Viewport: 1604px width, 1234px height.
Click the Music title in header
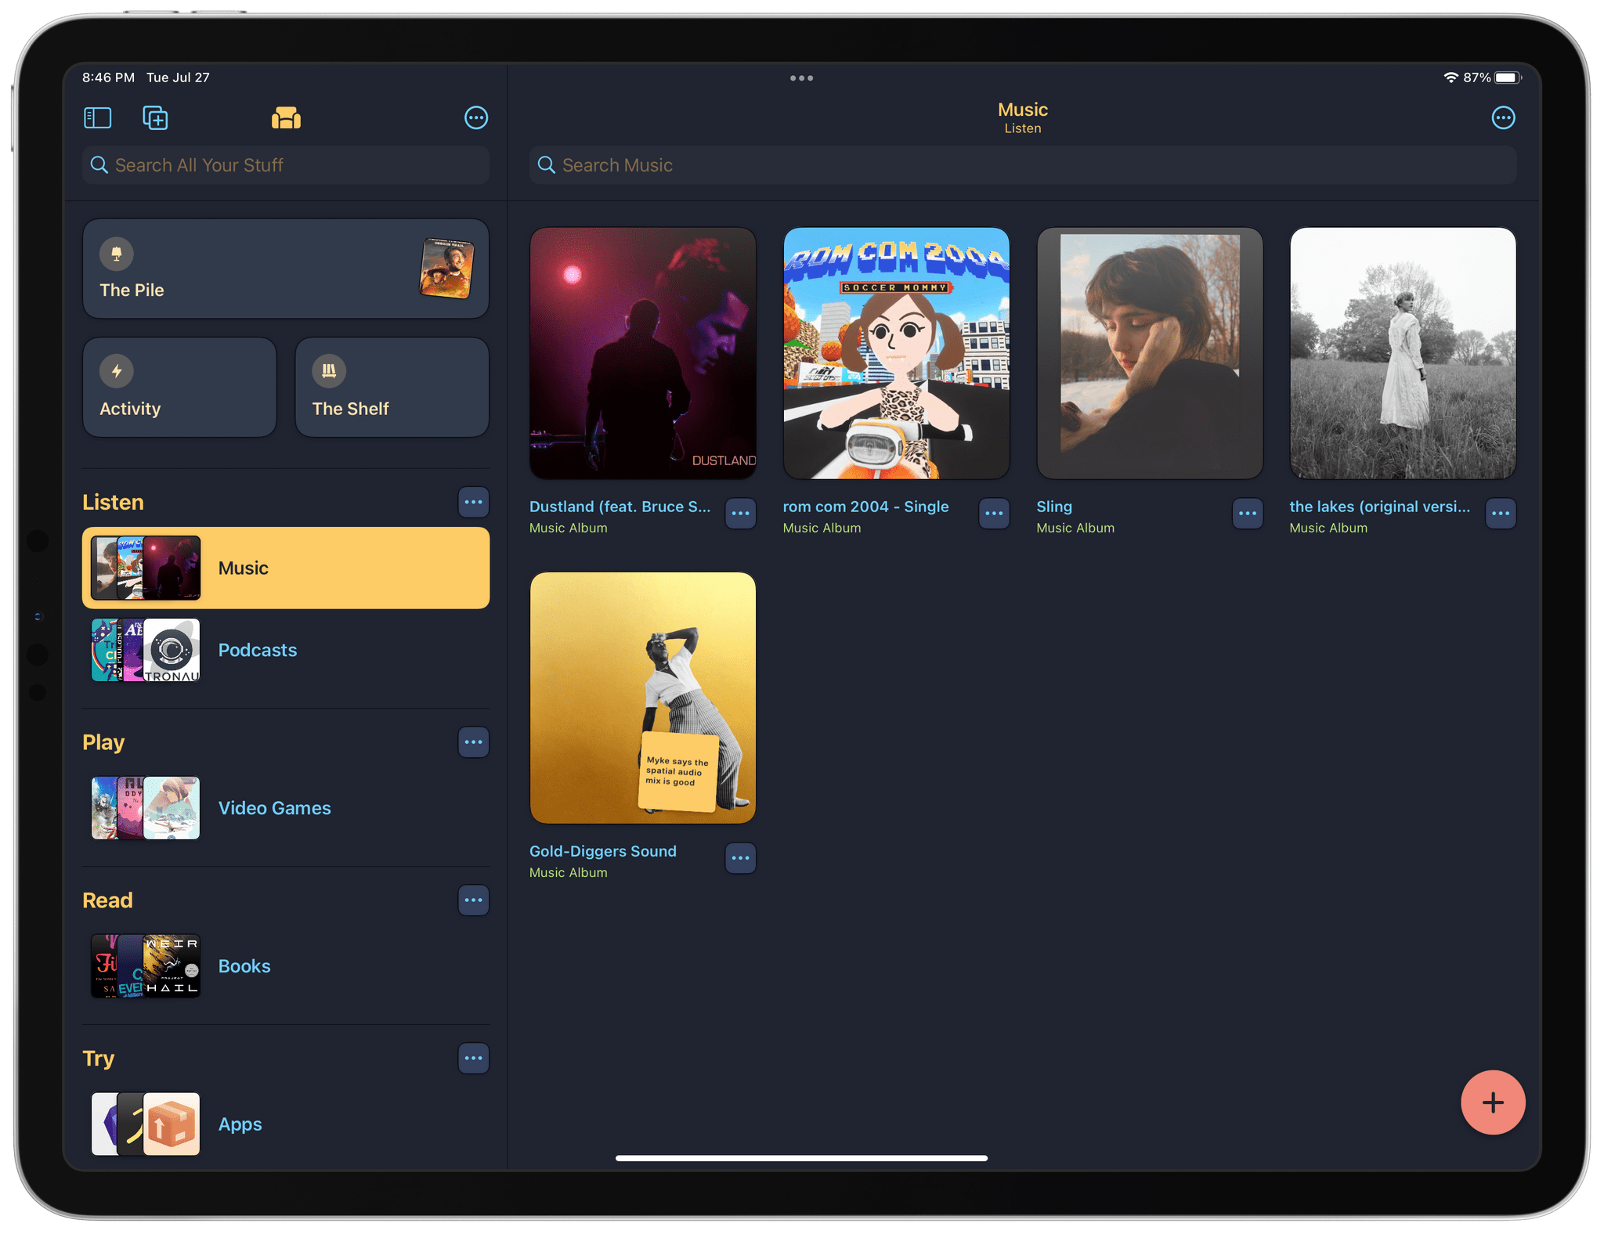click(x=1023, y=110)
